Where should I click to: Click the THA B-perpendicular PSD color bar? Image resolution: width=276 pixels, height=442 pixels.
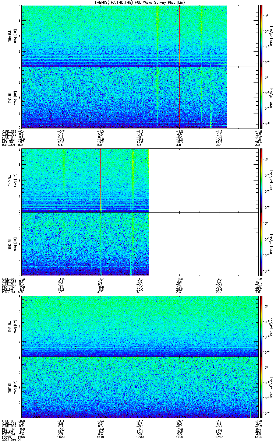[x=261, y=36]
